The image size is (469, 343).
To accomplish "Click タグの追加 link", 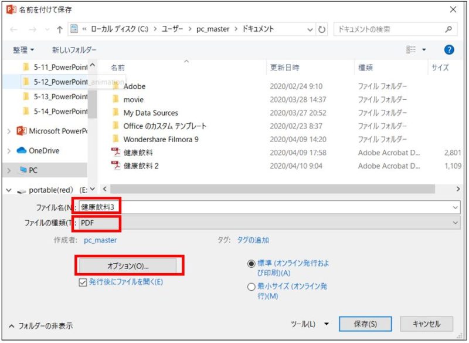I will tap(253, 240).
